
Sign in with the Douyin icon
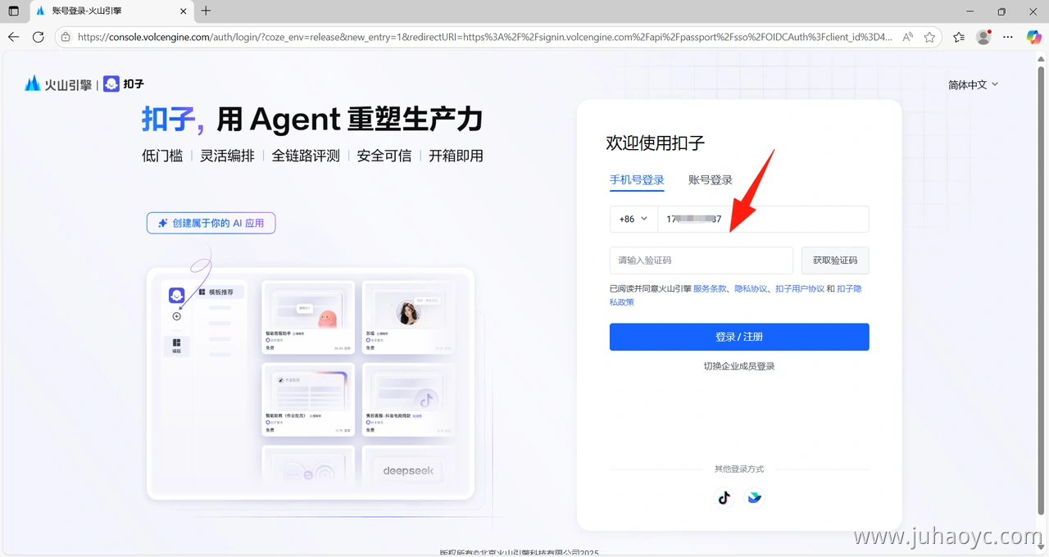pos(724,497)
